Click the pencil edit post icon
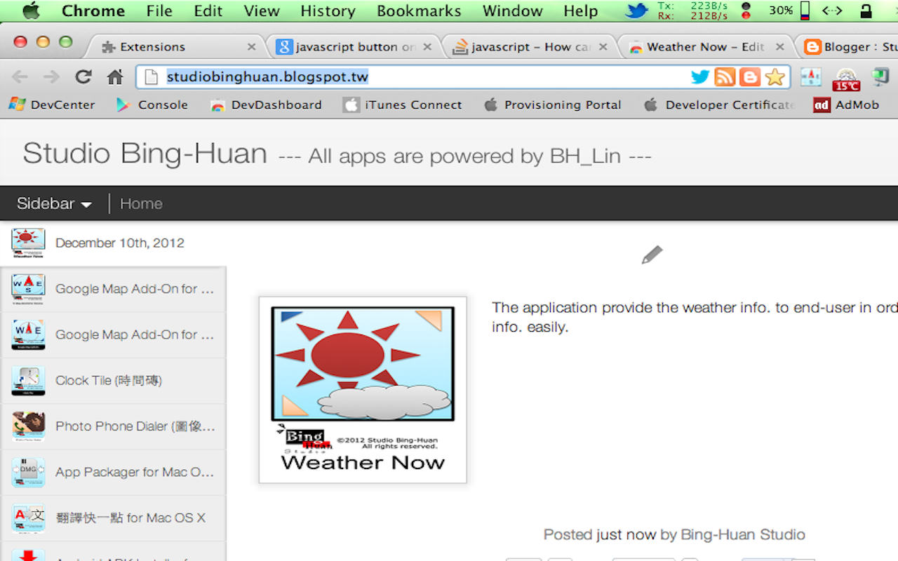Screen dimensions: 898x561 [652, 255]
